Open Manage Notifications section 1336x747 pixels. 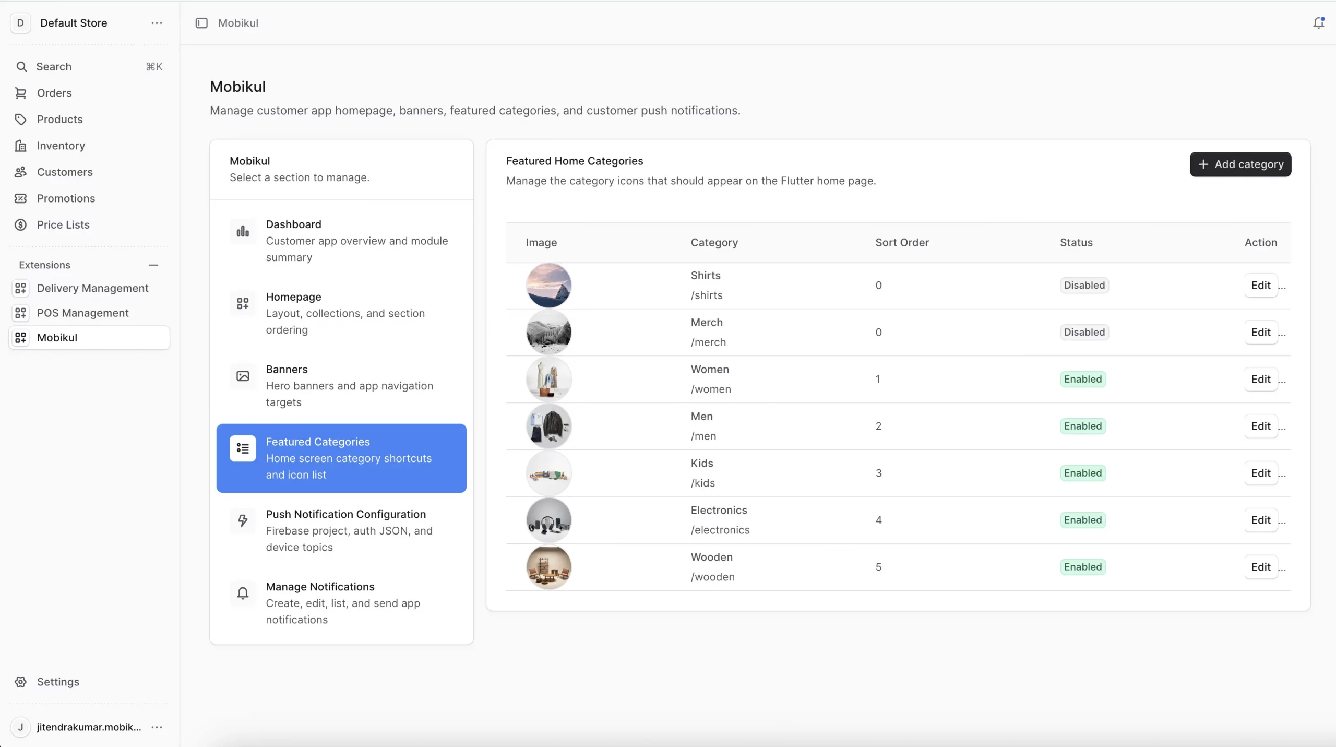341,603
